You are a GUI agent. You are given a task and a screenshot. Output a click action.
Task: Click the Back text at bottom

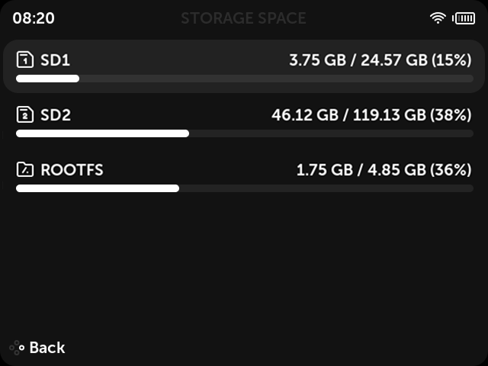47,348
